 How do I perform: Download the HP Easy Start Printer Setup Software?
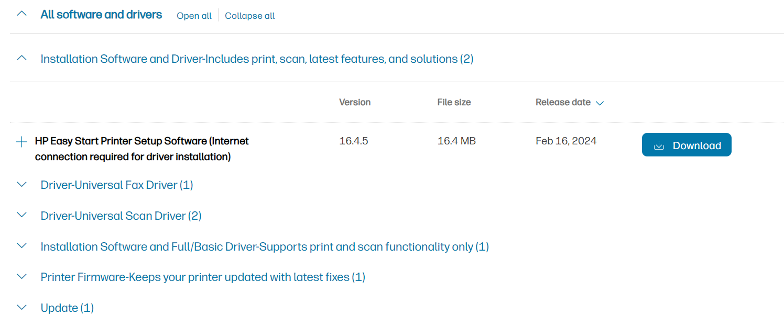[x=687, y=144]
